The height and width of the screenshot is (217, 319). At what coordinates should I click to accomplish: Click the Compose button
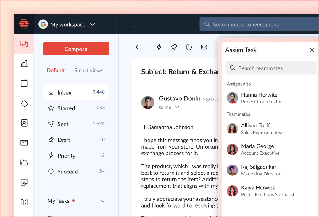(x=76, y=49)
